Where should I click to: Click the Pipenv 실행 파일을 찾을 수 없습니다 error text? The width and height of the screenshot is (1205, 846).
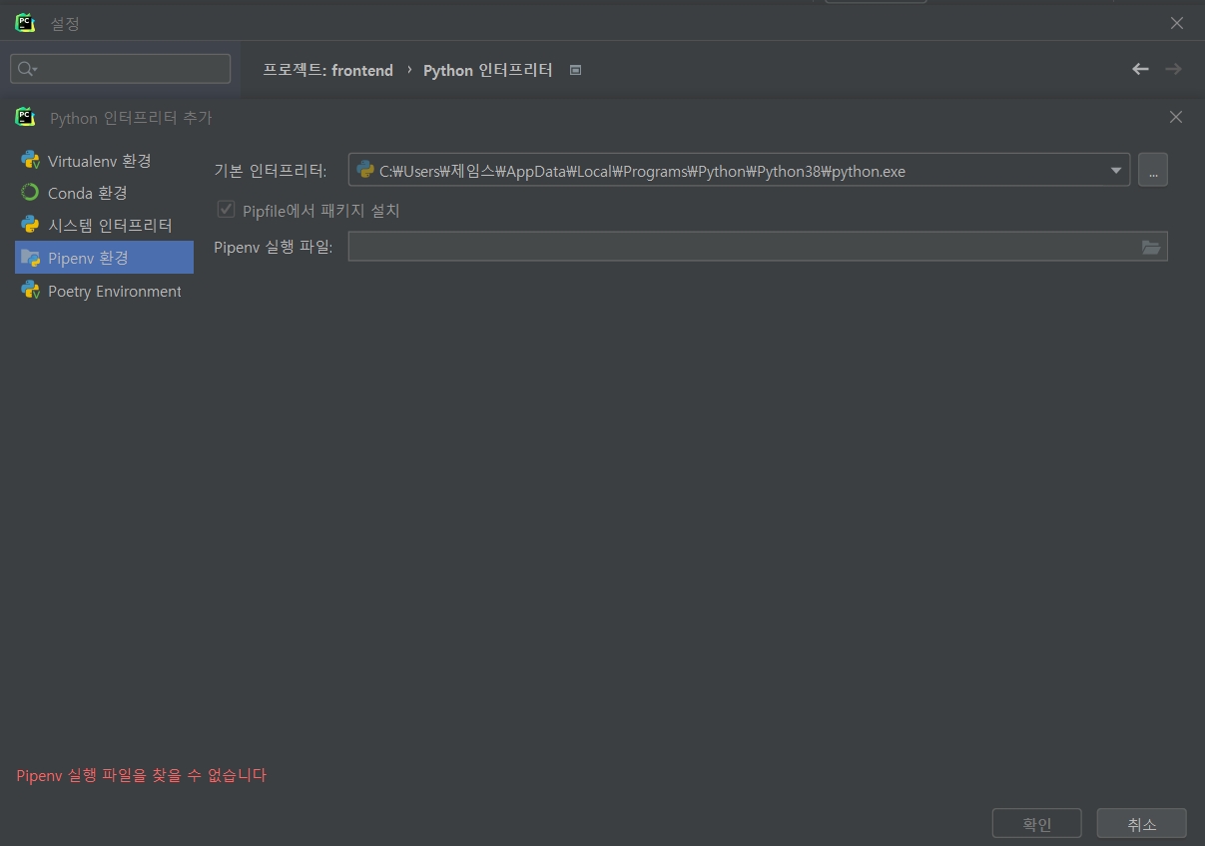[142, 774]
